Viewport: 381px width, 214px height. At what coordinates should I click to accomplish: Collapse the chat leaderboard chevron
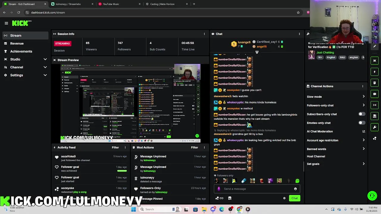257,52
